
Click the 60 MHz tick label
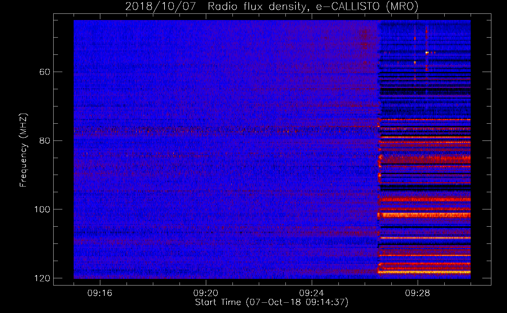coord(45,72)
